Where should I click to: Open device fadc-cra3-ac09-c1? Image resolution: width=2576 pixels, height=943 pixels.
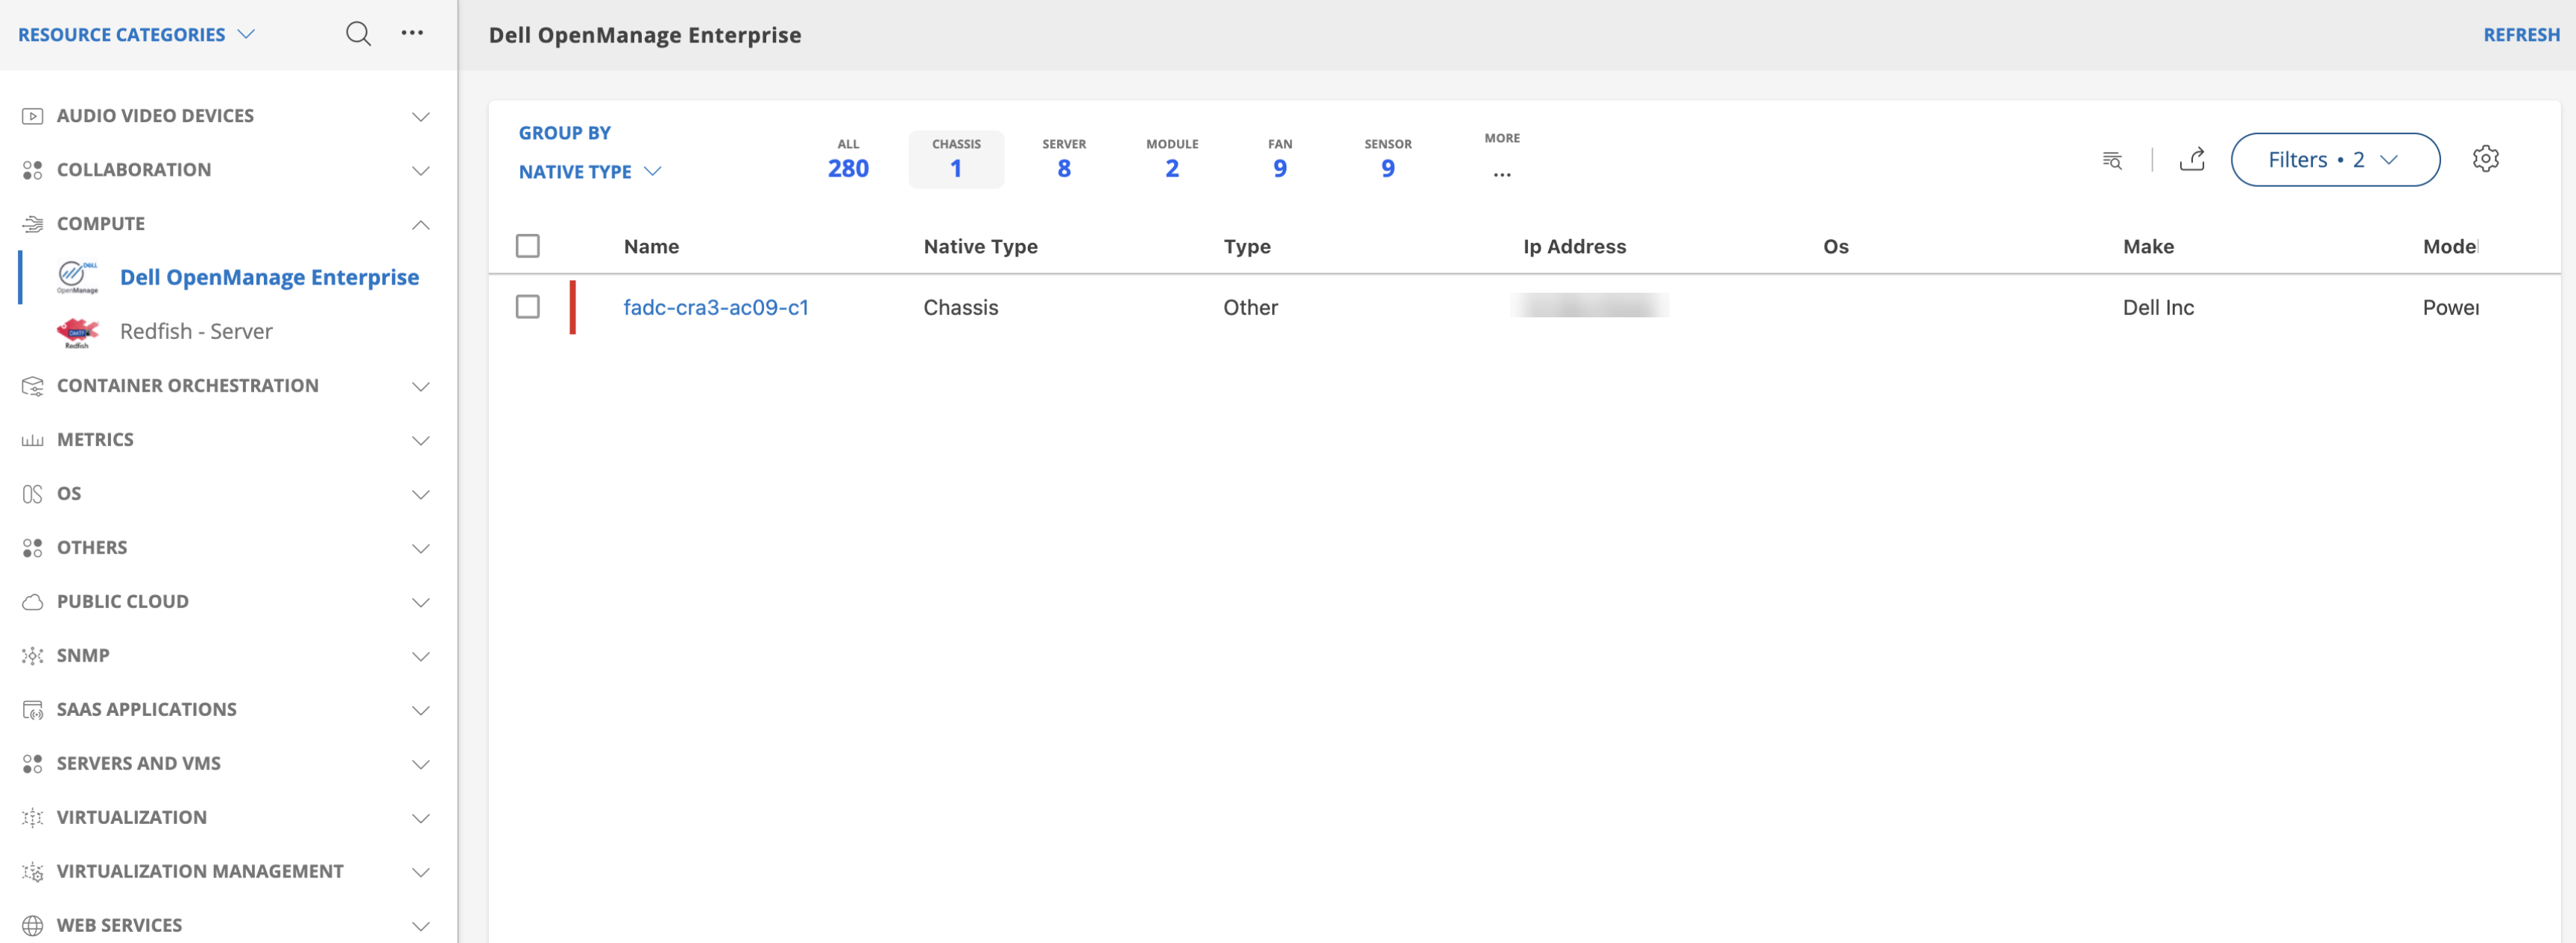(x=717, y=307)
